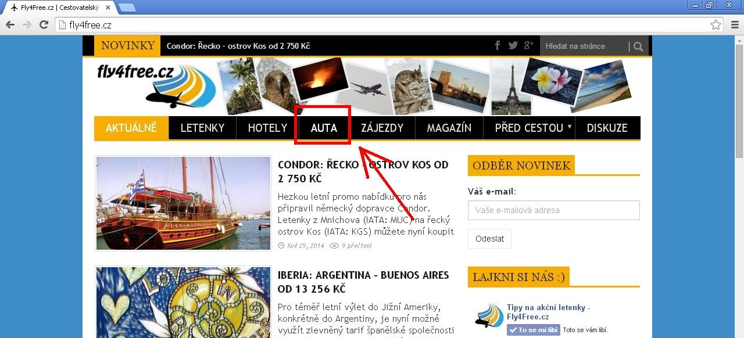Click the Greek sailing ship thumbnail

click(x=183, y=203)
